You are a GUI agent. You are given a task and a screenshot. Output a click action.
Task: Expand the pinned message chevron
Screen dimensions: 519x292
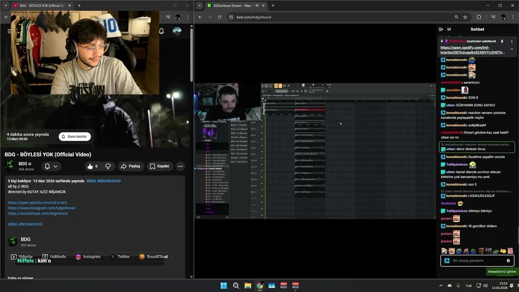click(512, 49)
